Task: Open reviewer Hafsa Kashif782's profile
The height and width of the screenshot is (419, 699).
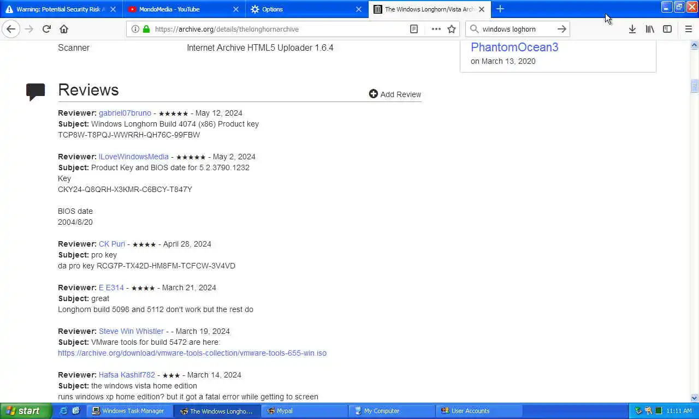Action: [127, 375]
